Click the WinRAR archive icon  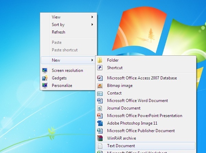(x=100, y=138)
